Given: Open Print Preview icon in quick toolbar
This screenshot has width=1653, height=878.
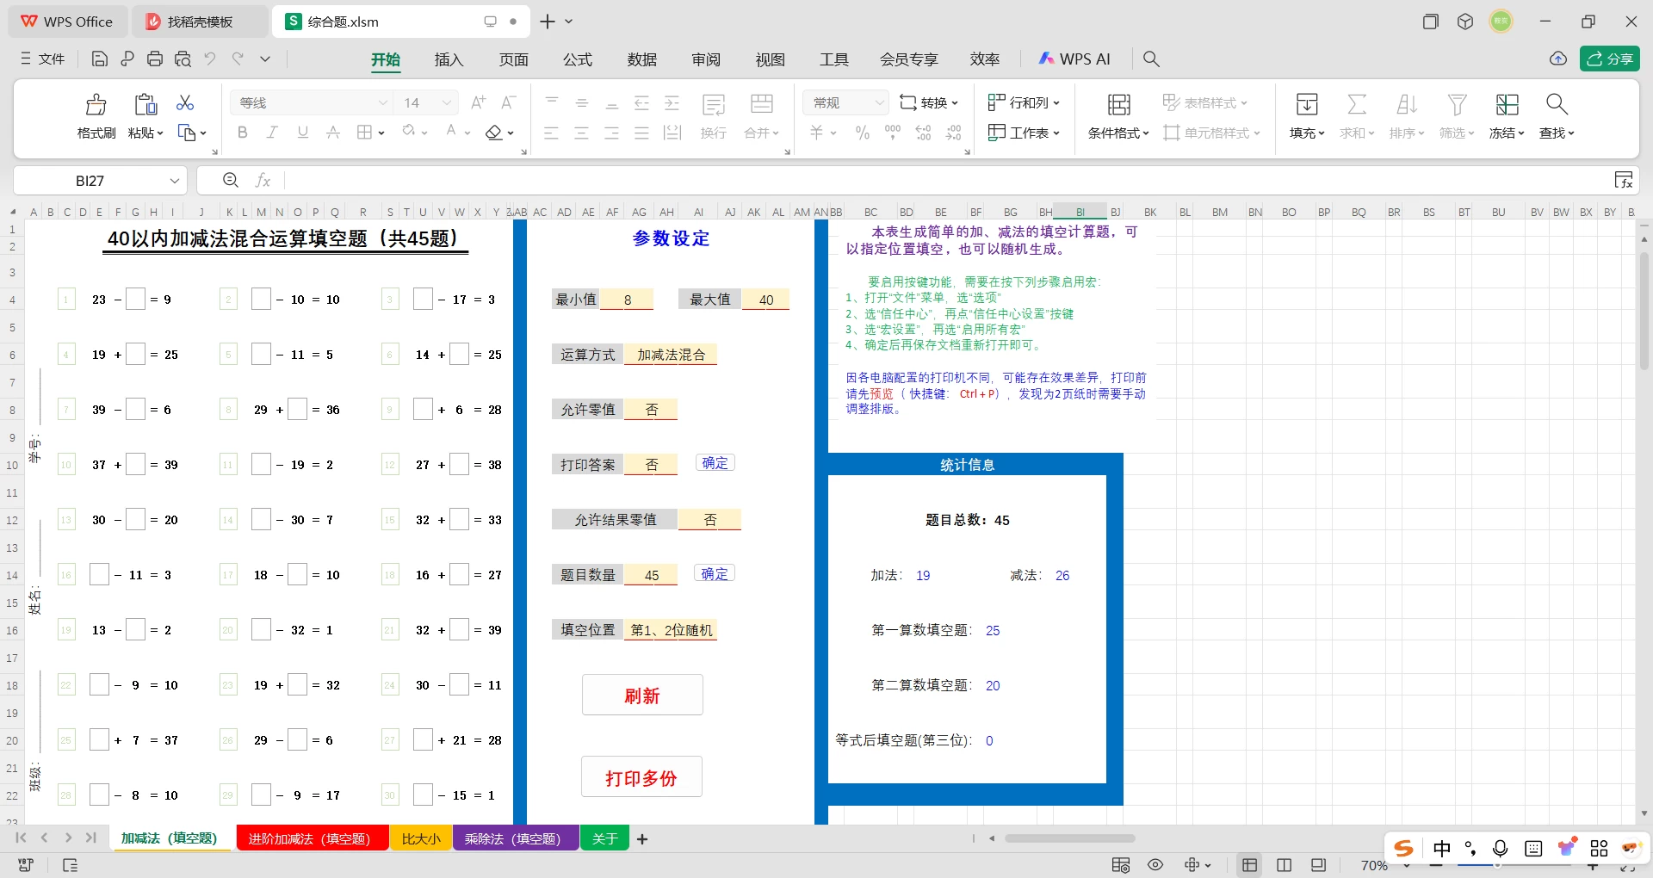Looking at the screenshot, I should pyautogui.click(x=183, y=59).
